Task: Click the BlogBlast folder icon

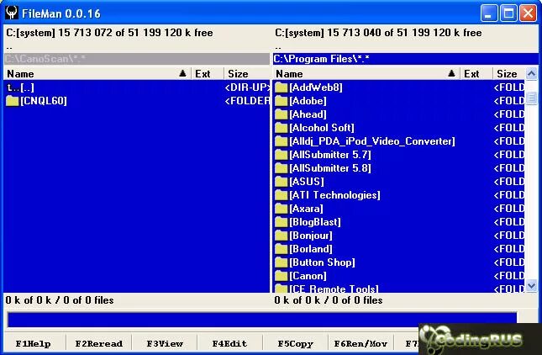Action: tap(281, 222)
